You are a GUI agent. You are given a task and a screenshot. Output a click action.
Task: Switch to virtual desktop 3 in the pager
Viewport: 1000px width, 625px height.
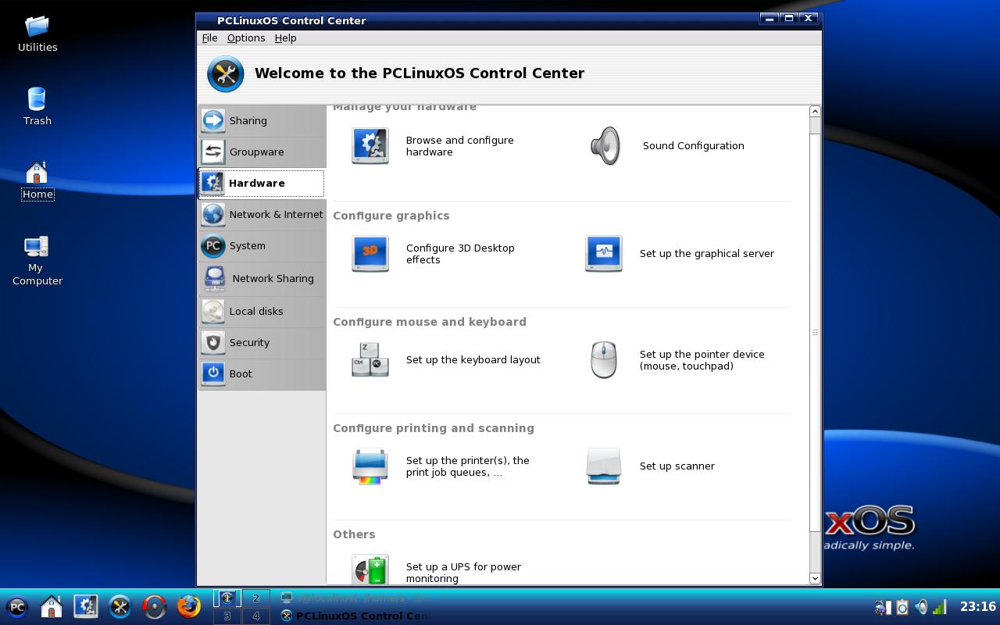click(x=227, y=616)
